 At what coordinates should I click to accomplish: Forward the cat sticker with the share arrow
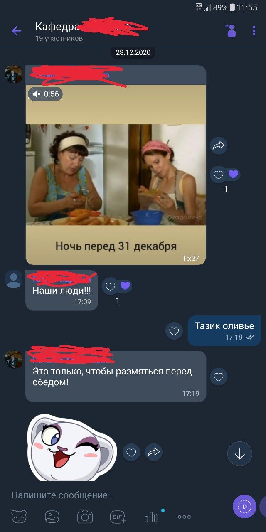pyautogui.click(x=153, y=452)
